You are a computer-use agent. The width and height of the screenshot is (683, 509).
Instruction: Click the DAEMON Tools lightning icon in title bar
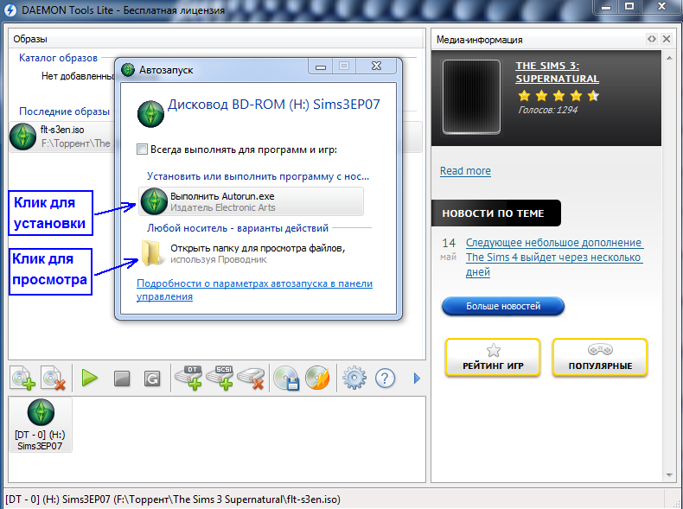tap(10, 10)
